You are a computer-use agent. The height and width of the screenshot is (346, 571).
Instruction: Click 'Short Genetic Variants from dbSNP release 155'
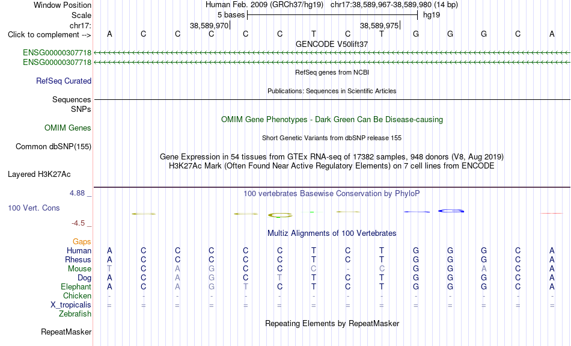[332, 138]
